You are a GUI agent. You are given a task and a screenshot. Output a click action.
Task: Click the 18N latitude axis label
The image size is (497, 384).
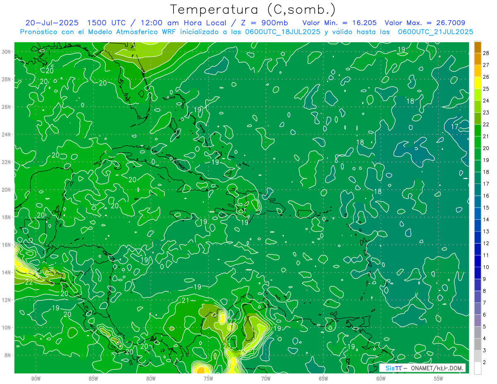[7, 217]
